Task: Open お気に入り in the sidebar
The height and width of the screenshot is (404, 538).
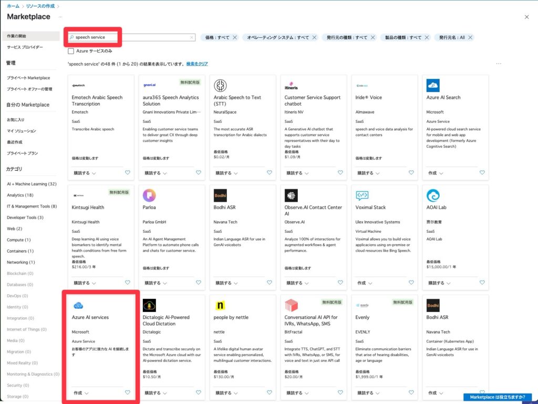Action: tap(16, 120)
